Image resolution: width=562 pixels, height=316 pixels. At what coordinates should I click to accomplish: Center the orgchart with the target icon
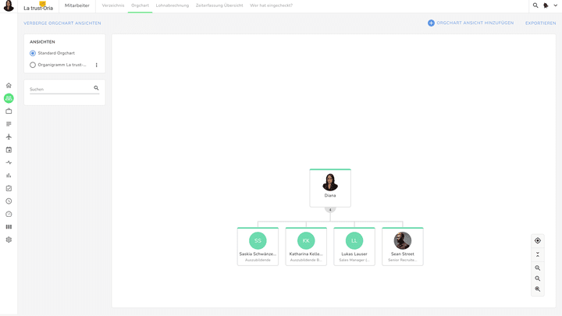coord(538,241)
